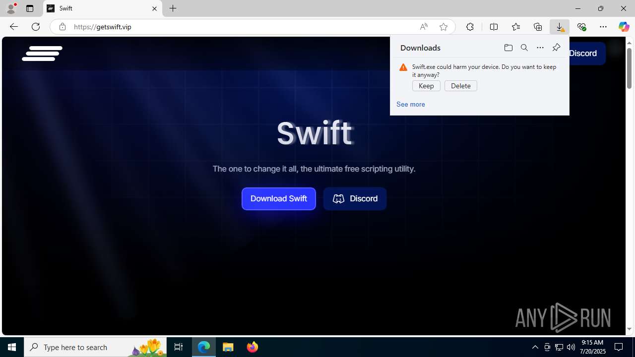Screen dimensions: 635x357
Task: Select the Swift tab
Action: coord(103,8)
